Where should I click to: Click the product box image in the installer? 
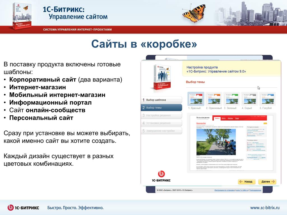(x=162, y=78)
